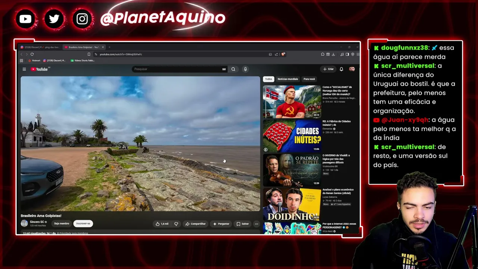Open the apps grid in bookmarks bar
This screenshot has height=269, width=478.
(21, 61)
